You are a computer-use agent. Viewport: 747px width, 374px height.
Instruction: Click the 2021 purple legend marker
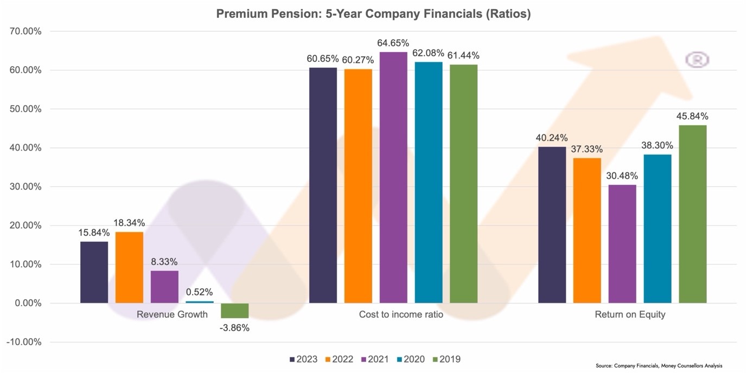pyautogui.click(x=364, y=359)
